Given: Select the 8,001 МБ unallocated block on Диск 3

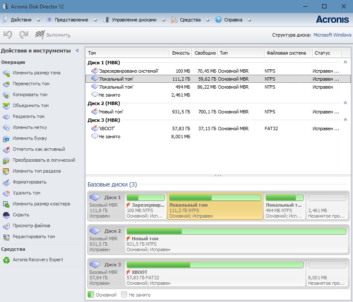Looking at the screenshot, I should (x=327, y=273).
